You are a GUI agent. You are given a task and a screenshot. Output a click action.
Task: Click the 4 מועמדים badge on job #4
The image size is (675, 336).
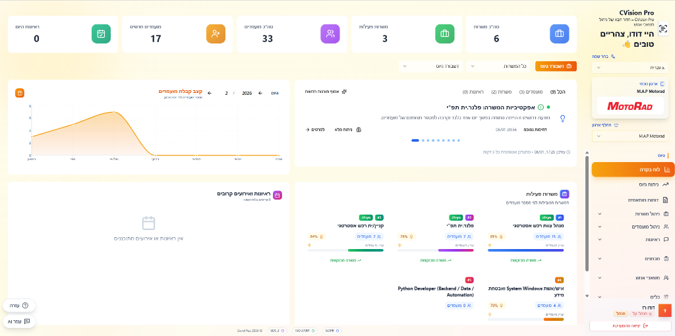tap(550, 306)
